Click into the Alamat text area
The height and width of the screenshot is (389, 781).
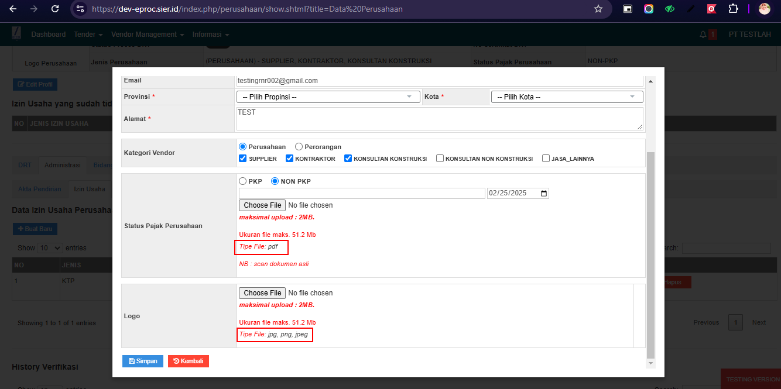pyautogui.click(x=439, y=119)
